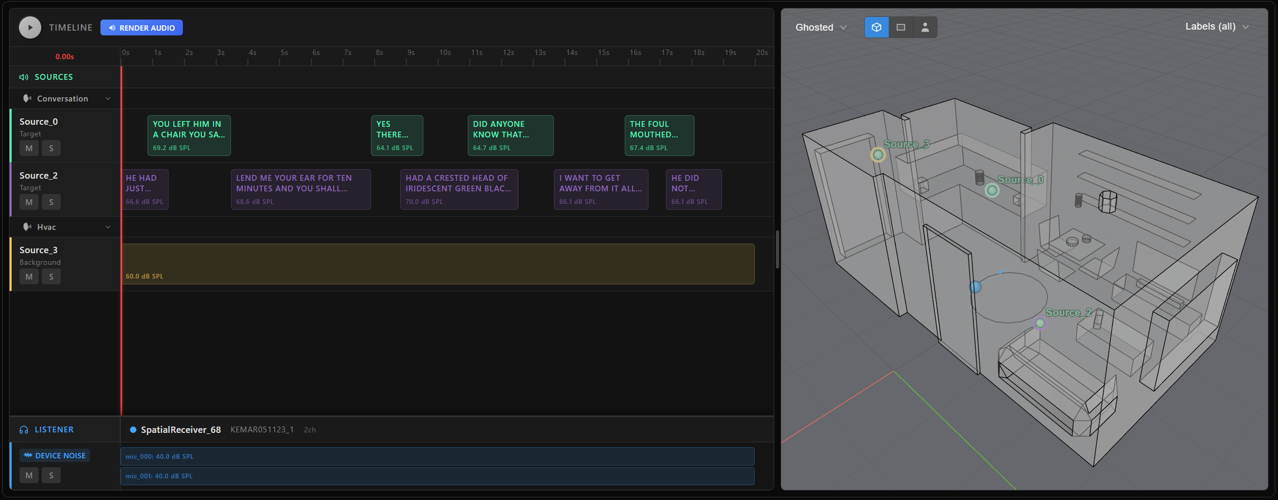Image resolution: width=1278 pixels, height=500 pixels.
Task: Select the 'HE HAD JUST...' clip
Action: (145, 189)
